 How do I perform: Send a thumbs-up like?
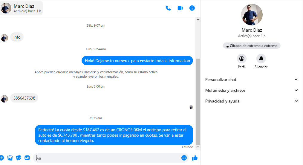pos(195,158)
